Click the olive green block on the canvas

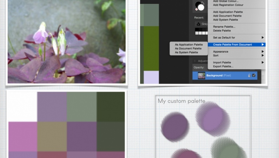(151, 48)
